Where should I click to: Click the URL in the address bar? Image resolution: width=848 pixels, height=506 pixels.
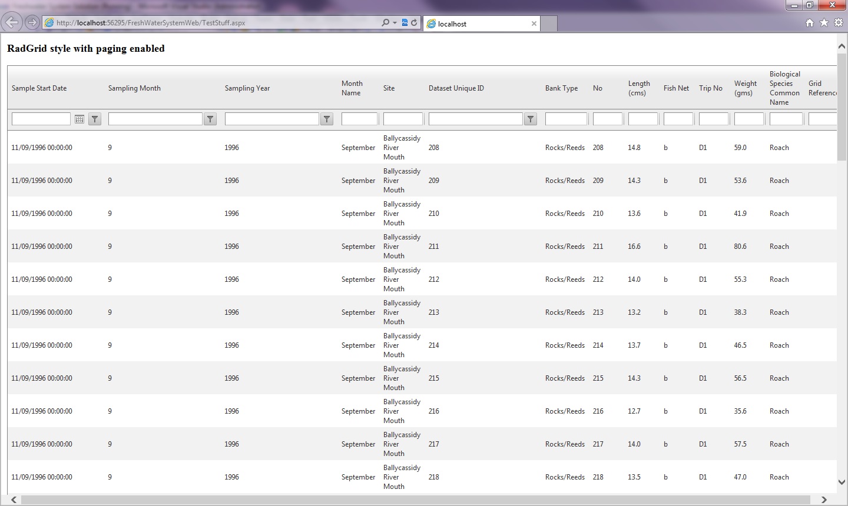[151, 23]
